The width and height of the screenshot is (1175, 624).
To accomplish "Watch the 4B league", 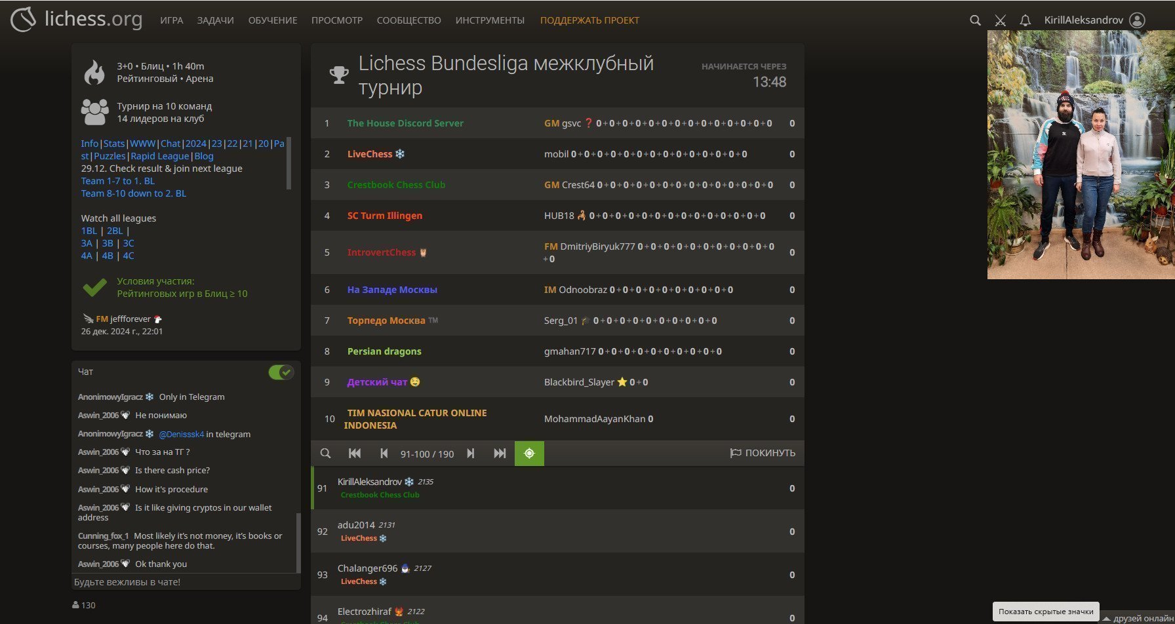I will 108,256.
